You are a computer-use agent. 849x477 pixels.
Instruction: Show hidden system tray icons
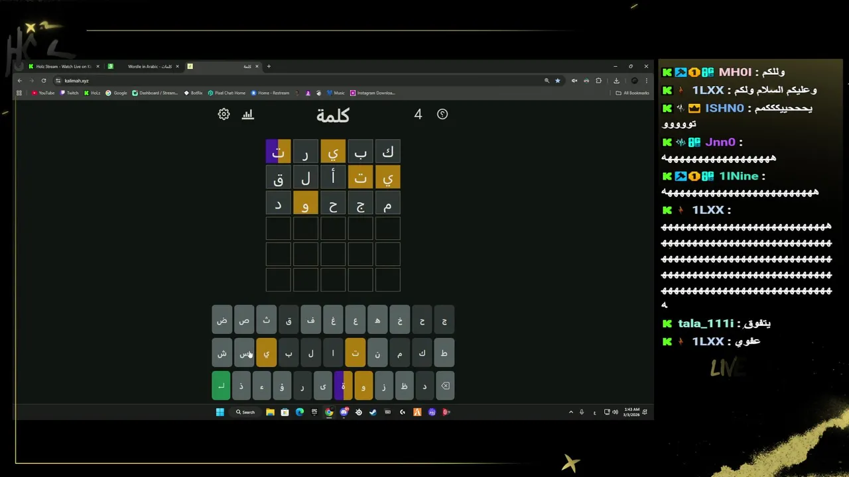[x=570, y=412]
